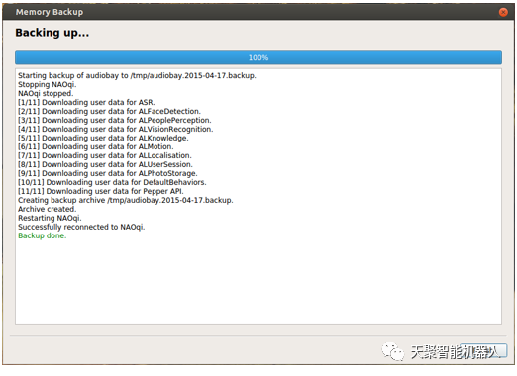Click the [11/11] Pepper API download line
The image size is (517, 376).
coord(101,191)
